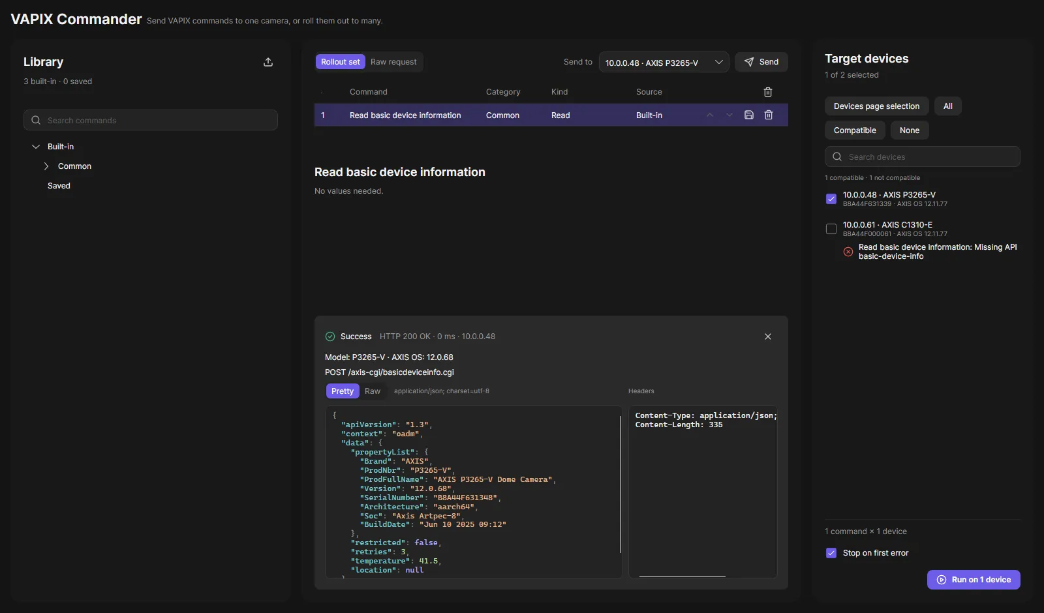
Task: Click the upload icon in Library header
Action: click(268, 62)
